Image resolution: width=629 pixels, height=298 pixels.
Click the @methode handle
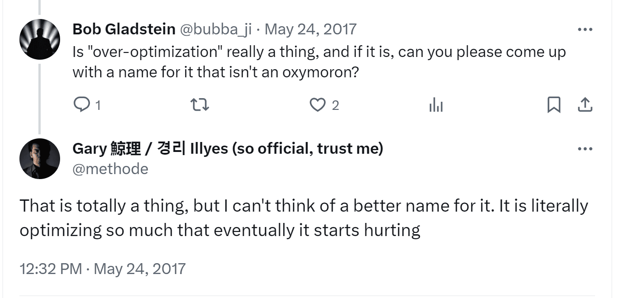point(110,169)
